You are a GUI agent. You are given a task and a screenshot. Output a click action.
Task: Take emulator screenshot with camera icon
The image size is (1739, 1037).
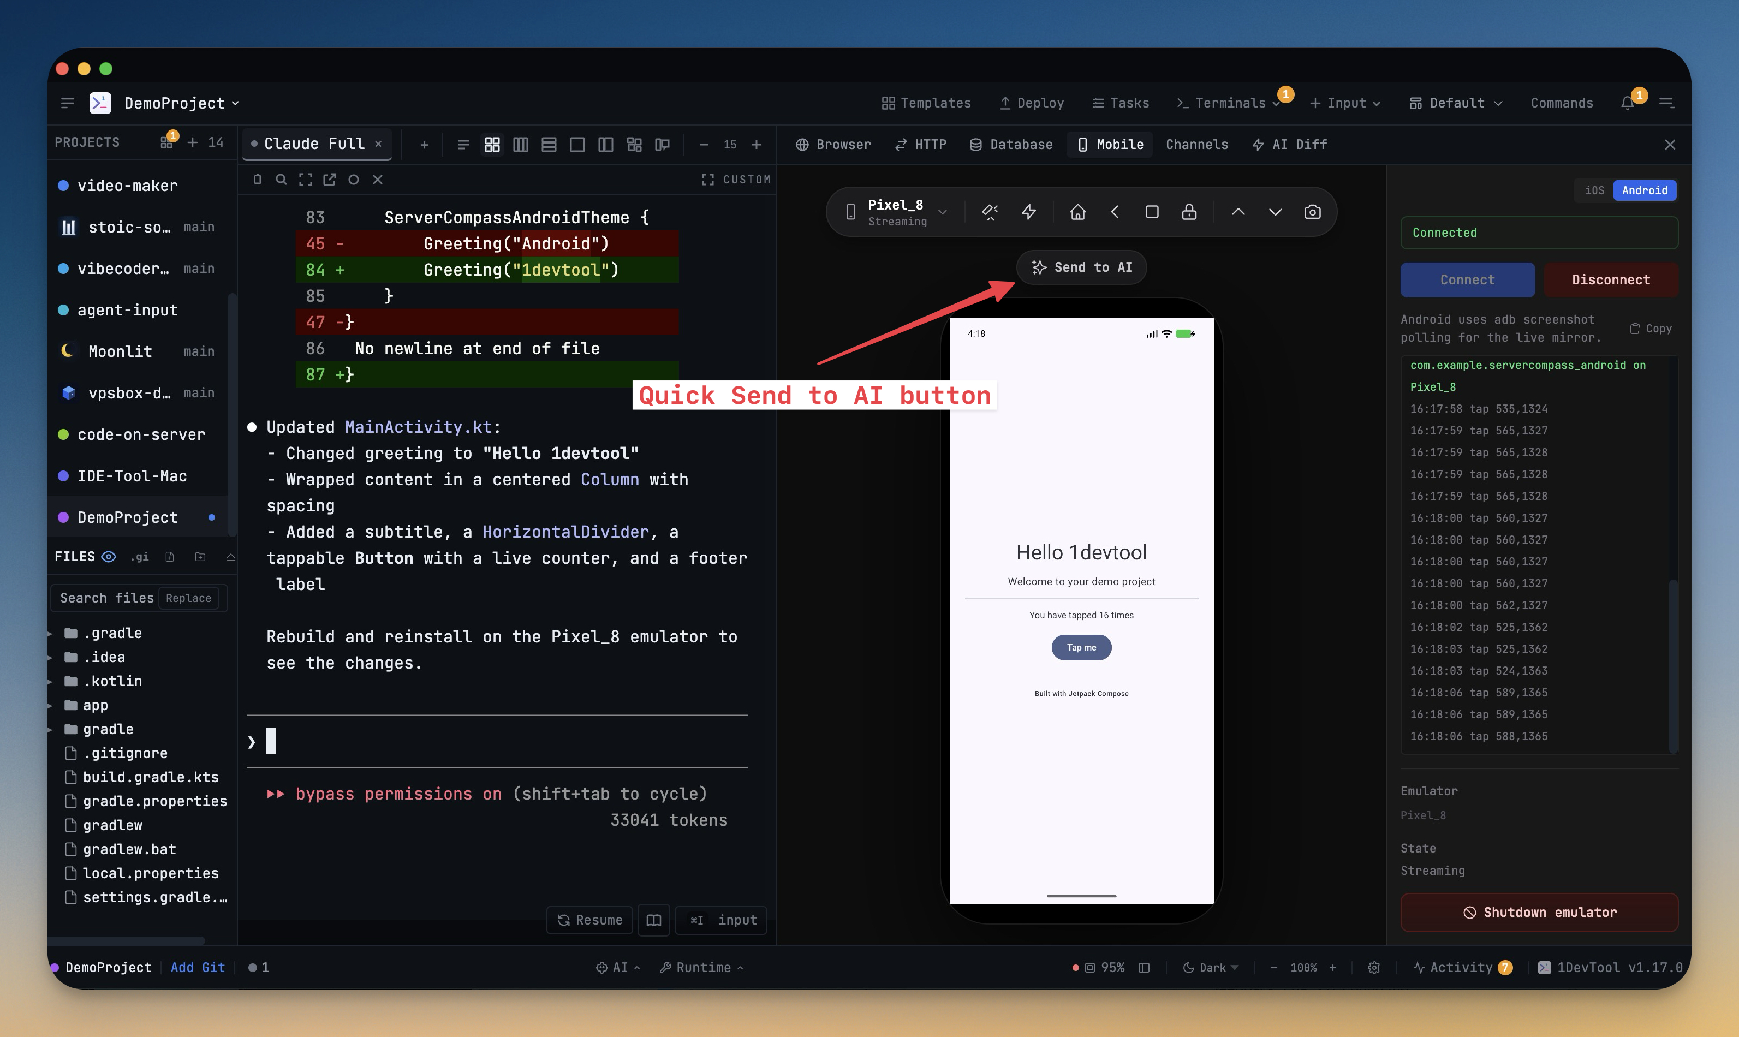(x=1312, y=212)
